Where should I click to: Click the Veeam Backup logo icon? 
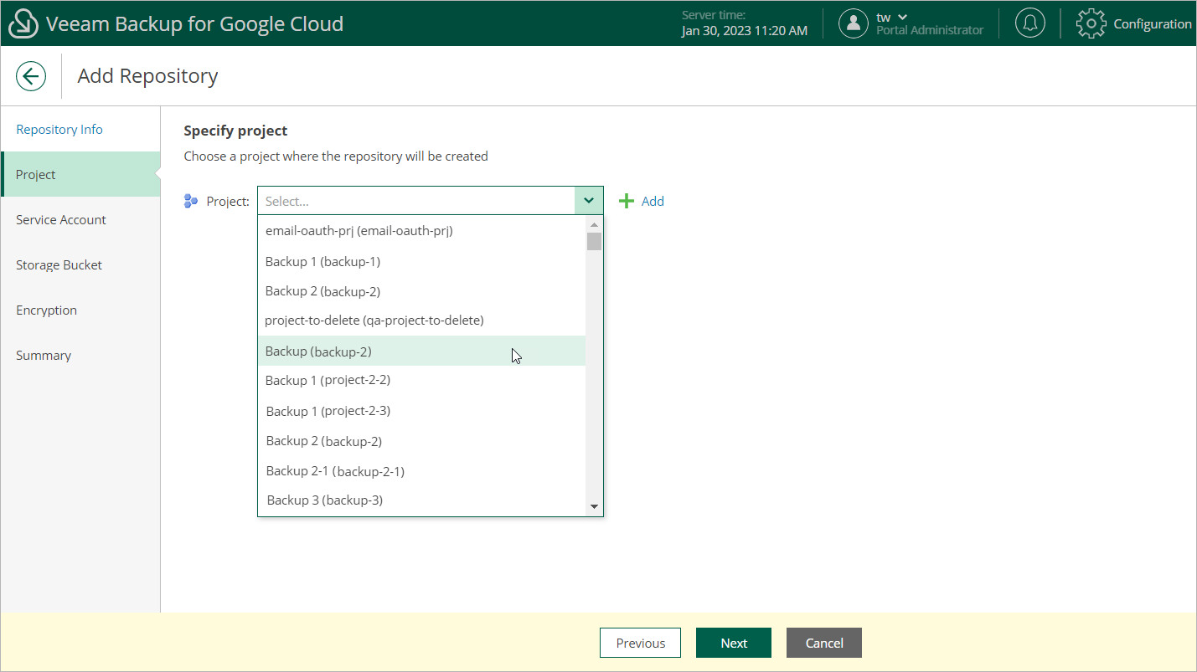click(23, 23)
